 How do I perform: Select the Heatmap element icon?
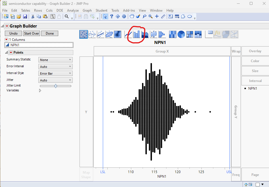tap(173, 34)
